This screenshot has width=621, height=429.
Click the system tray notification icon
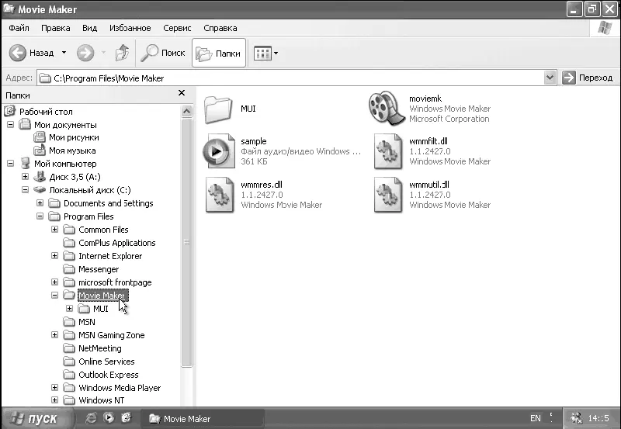576,418
